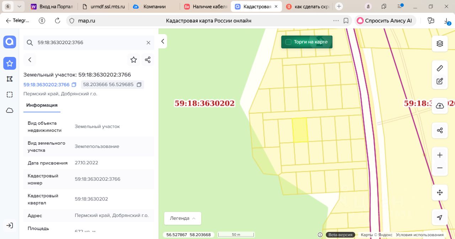Open the tab counter showing 6
Viewport: 455px width, 239px height.
[8, 6]
